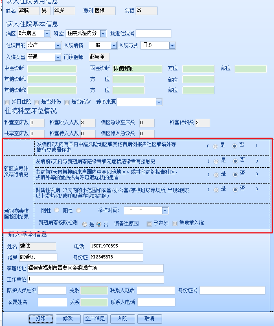Check the 是否转诊 checkbox
274x326 pixels.
tap(67, 102)
